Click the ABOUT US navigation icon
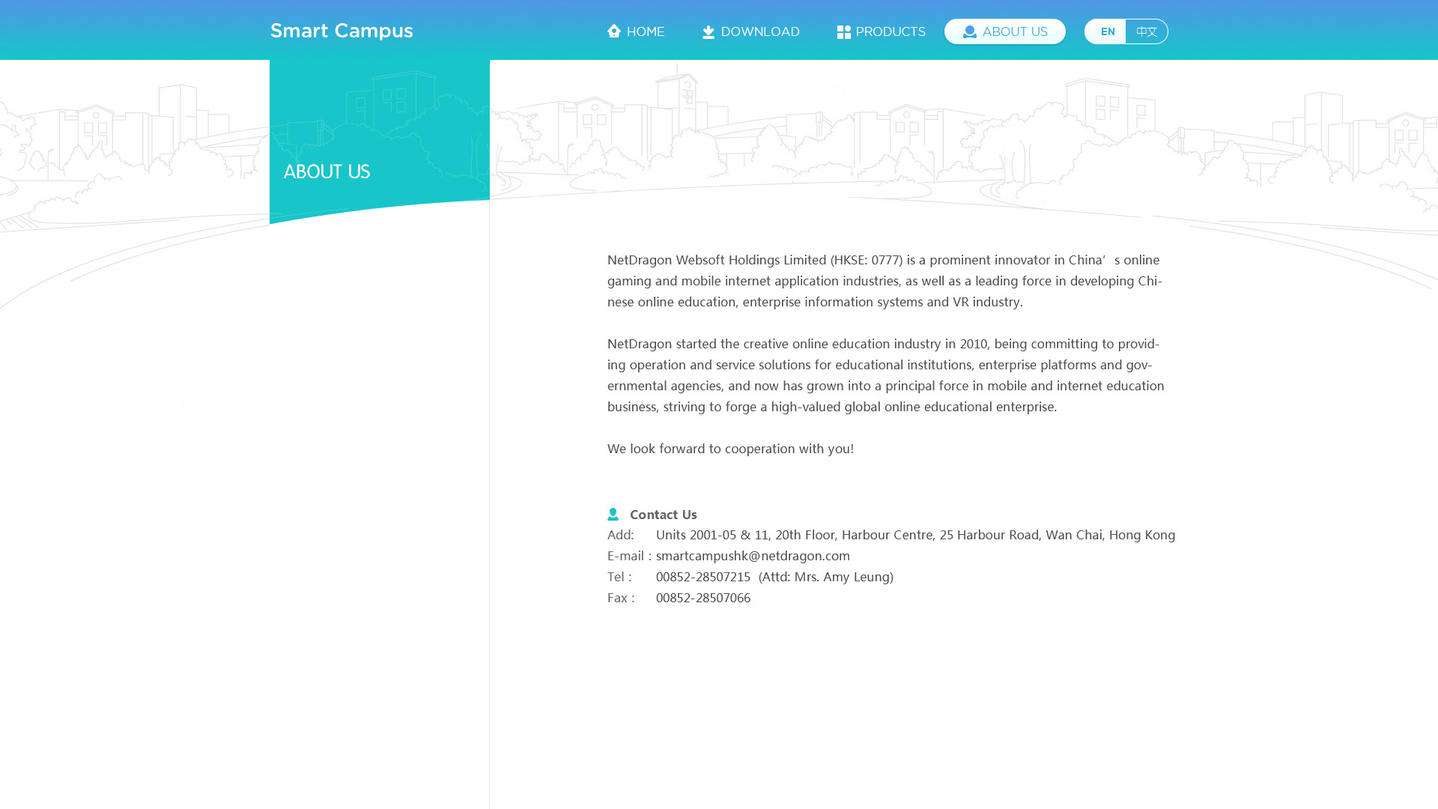1438x809 pixels. coord(969,31)
